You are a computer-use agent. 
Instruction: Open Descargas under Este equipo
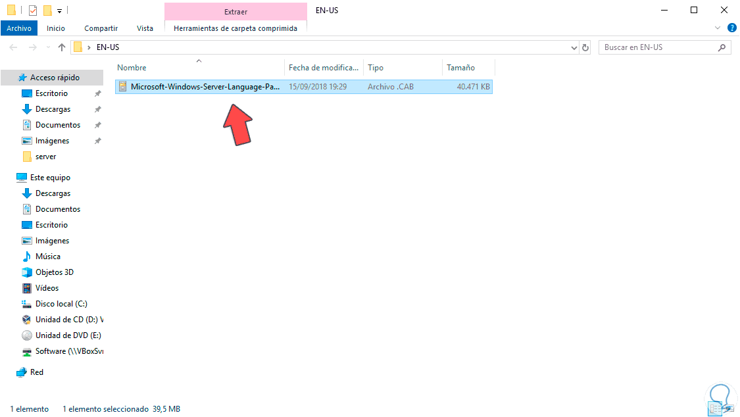[x=53, y=193]
